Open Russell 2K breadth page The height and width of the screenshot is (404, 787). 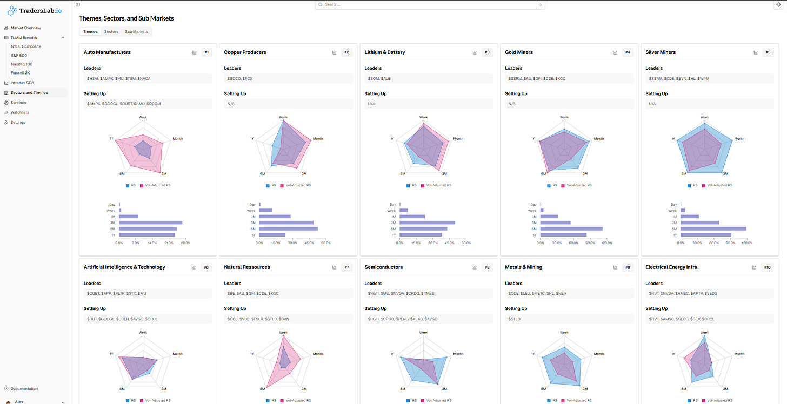[20, 72]
